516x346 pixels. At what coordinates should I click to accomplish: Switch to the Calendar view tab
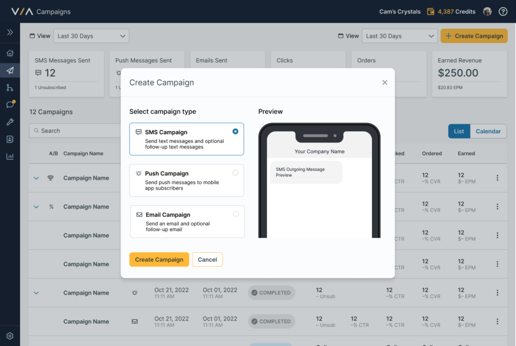click(x=488, y=131)
